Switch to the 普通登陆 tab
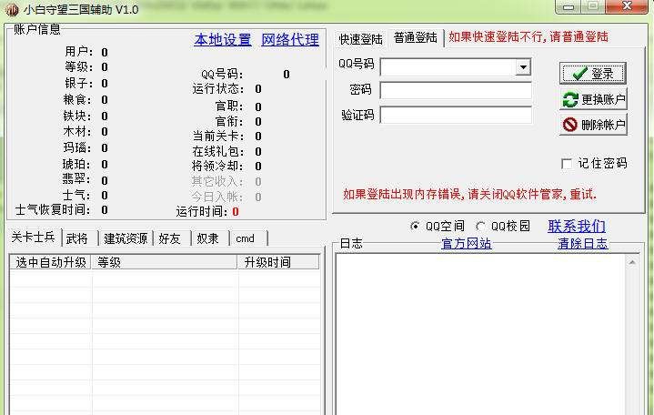654x415 pixels. coord(416,38)
